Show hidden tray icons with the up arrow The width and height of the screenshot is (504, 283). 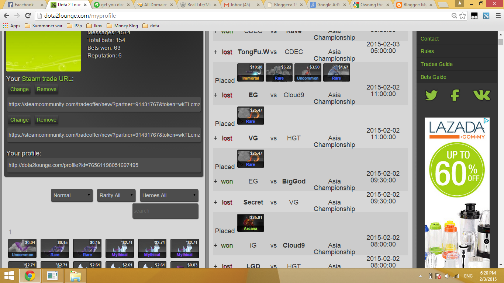(420, 276)
